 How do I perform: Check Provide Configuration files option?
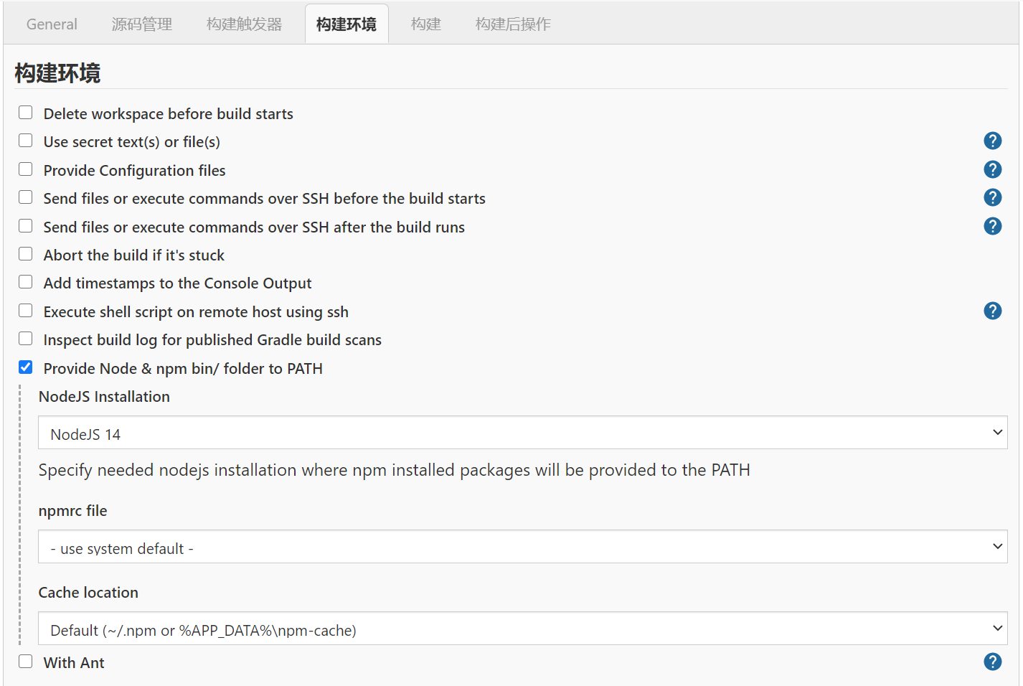tap(26, 169)
